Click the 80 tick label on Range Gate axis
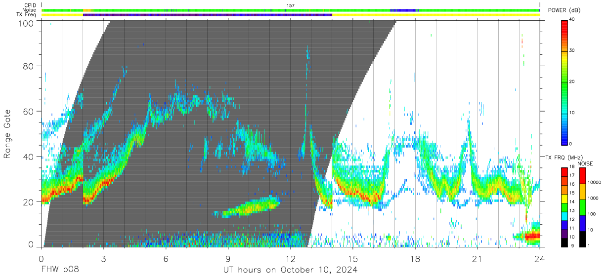Viewport: 607px width, 280px height. (29, 66)
